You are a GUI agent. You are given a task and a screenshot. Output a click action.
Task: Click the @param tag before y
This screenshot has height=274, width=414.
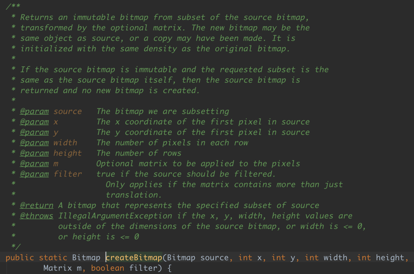[34, 132]
